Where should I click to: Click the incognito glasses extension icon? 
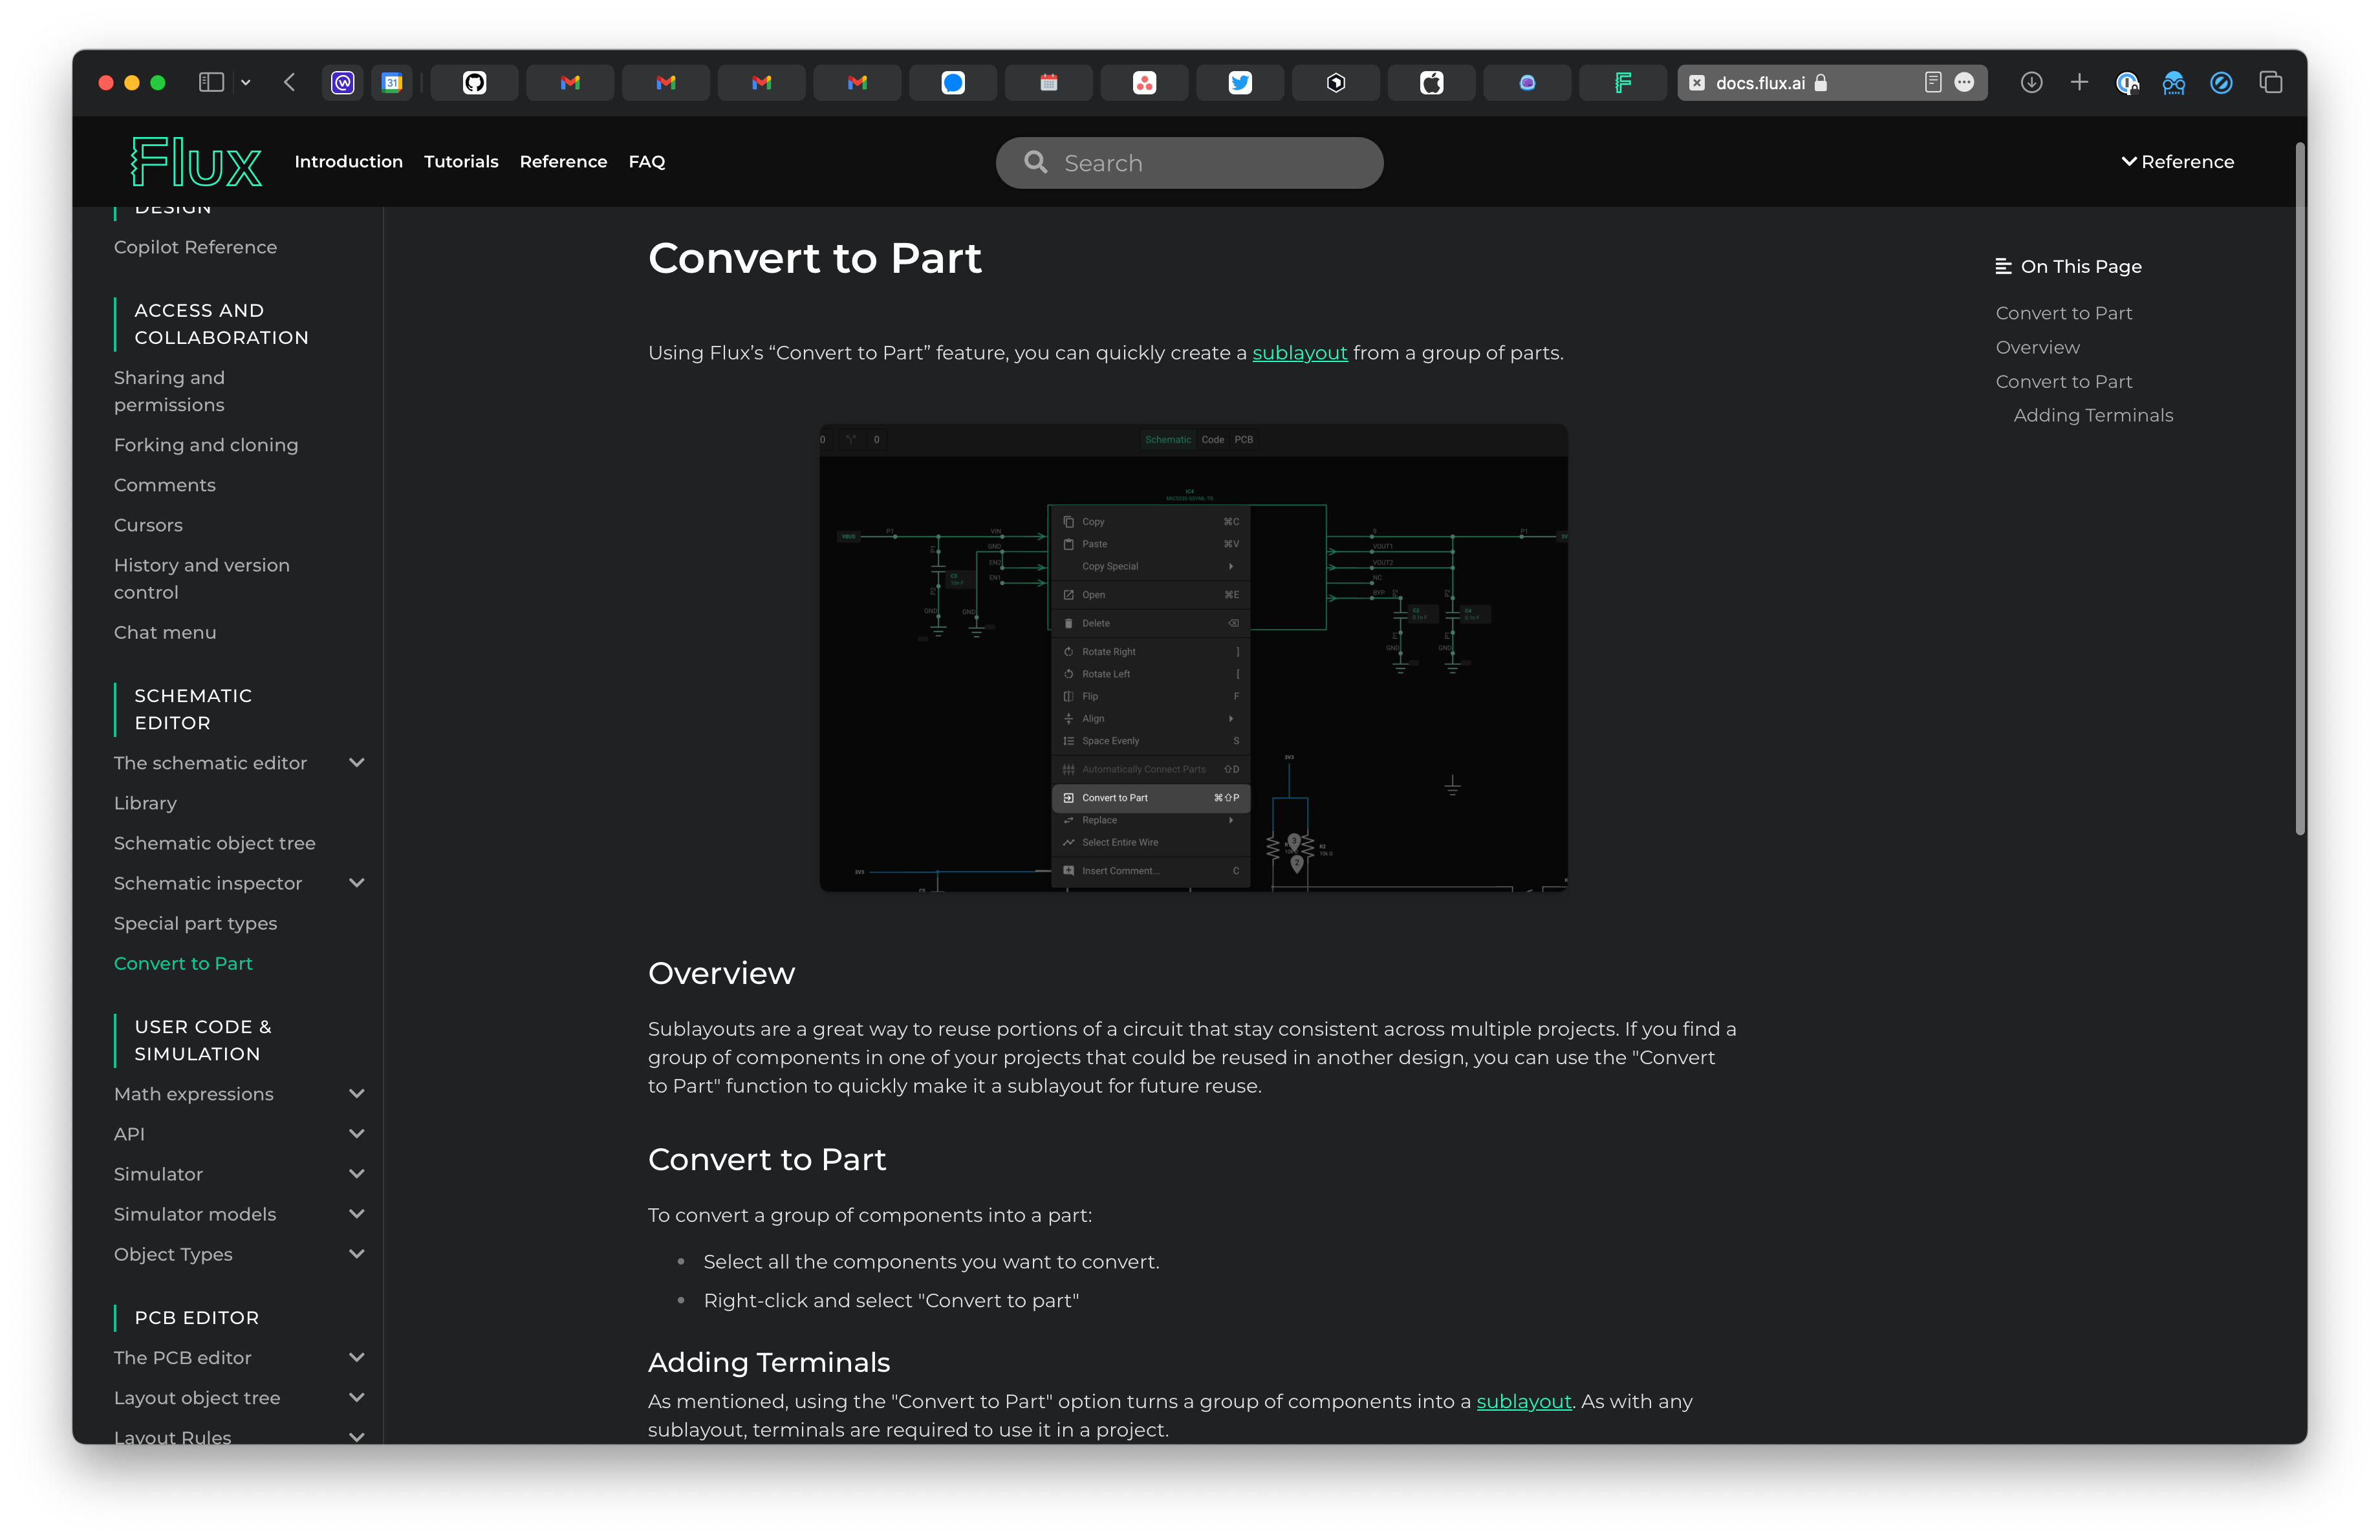point(2173,82)
